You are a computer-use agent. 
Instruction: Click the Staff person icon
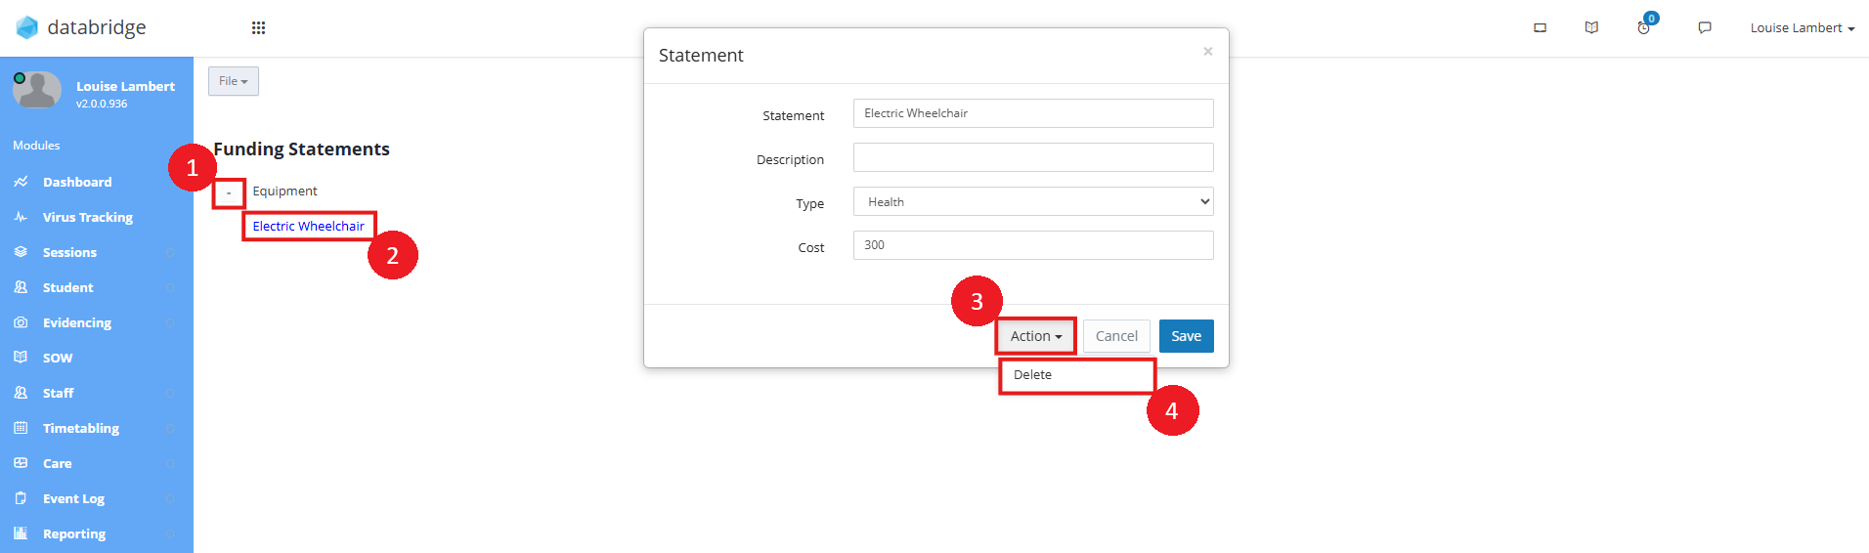coord(21,393)
